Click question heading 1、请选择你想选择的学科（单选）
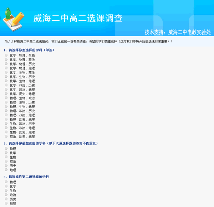 29,50
